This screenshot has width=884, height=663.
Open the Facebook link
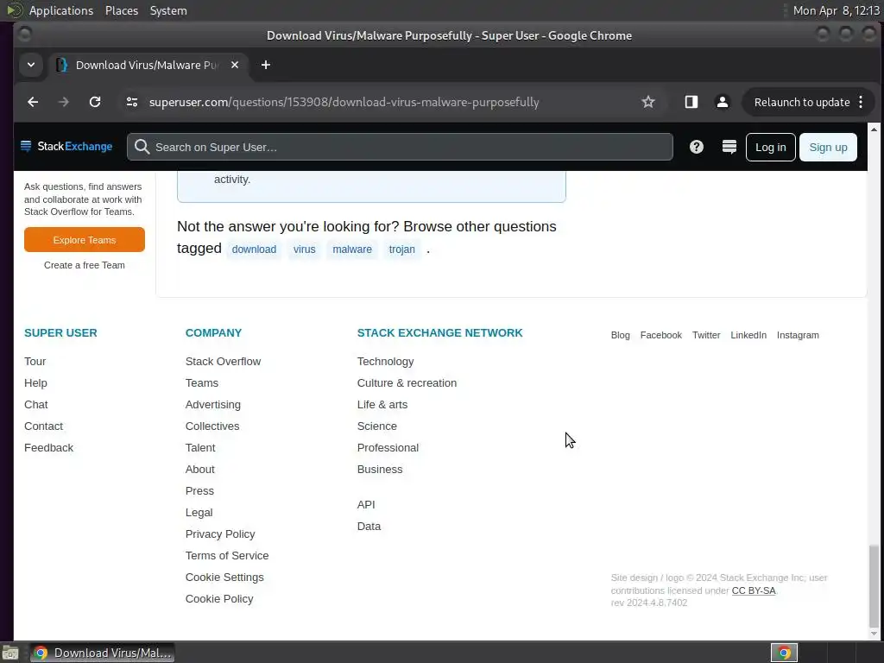pos(660,335)
